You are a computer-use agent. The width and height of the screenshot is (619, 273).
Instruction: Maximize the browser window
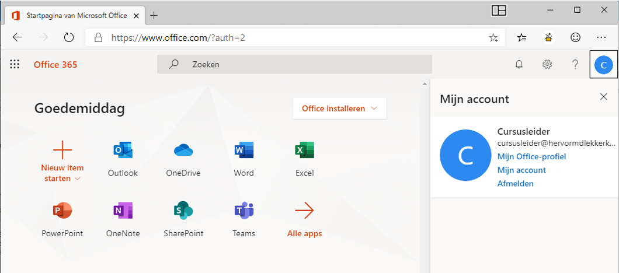[x=577, y=10]
